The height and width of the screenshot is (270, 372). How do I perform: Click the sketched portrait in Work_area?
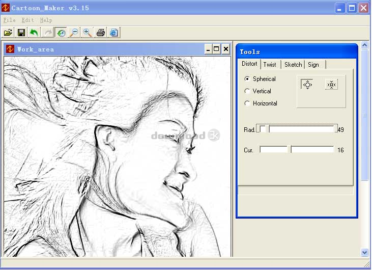pyautogui.click(x=117, y=156)
